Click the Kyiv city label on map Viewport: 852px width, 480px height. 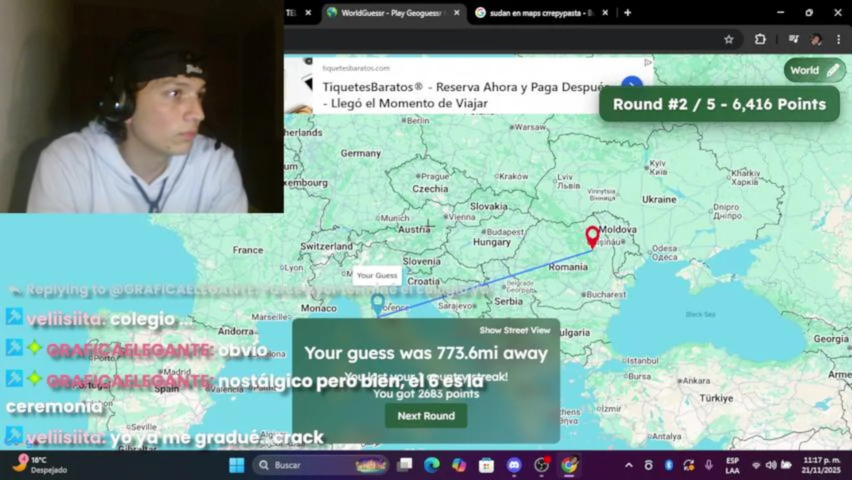point(658,167)
